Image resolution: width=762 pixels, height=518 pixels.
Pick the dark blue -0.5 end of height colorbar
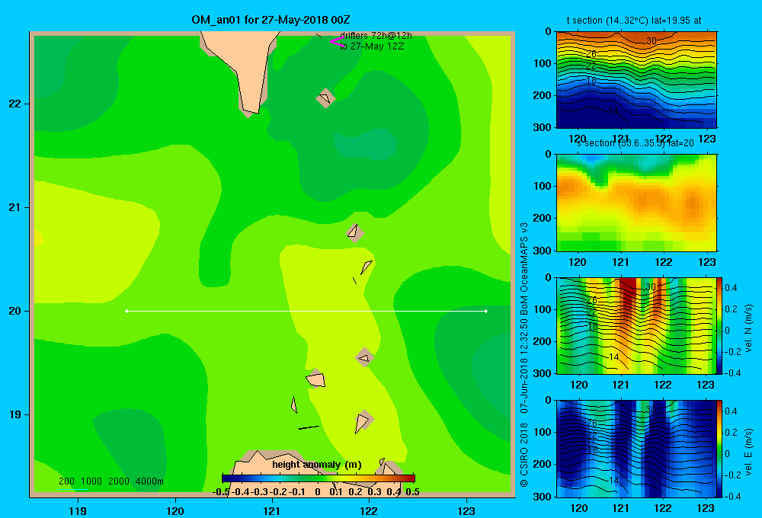[225, 478]
